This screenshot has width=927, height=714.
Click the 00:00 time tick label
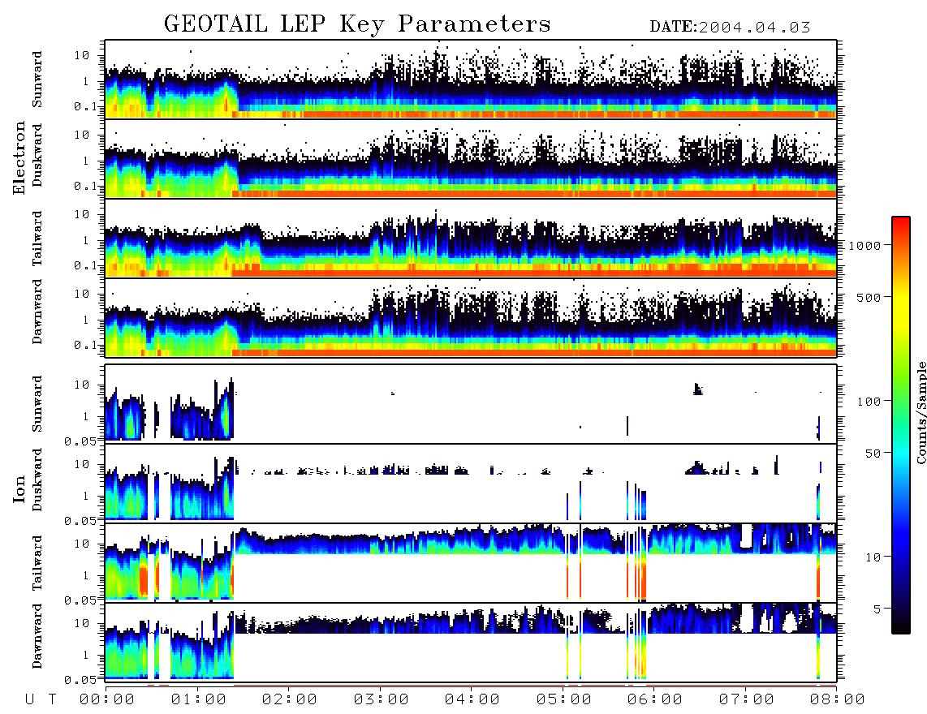(x=107, y=699)
